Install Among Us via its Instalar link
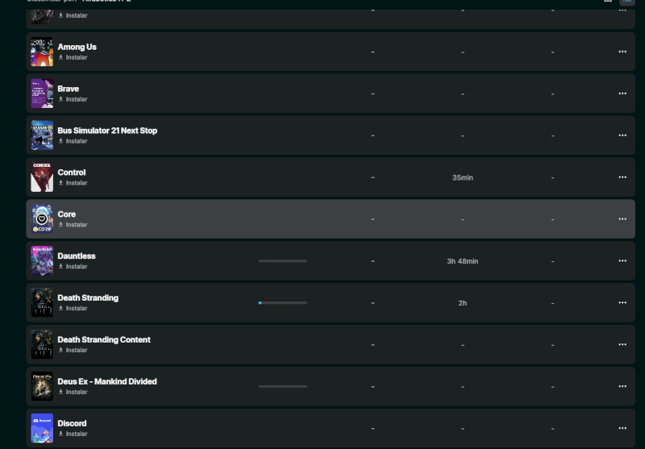 point(73,57)
